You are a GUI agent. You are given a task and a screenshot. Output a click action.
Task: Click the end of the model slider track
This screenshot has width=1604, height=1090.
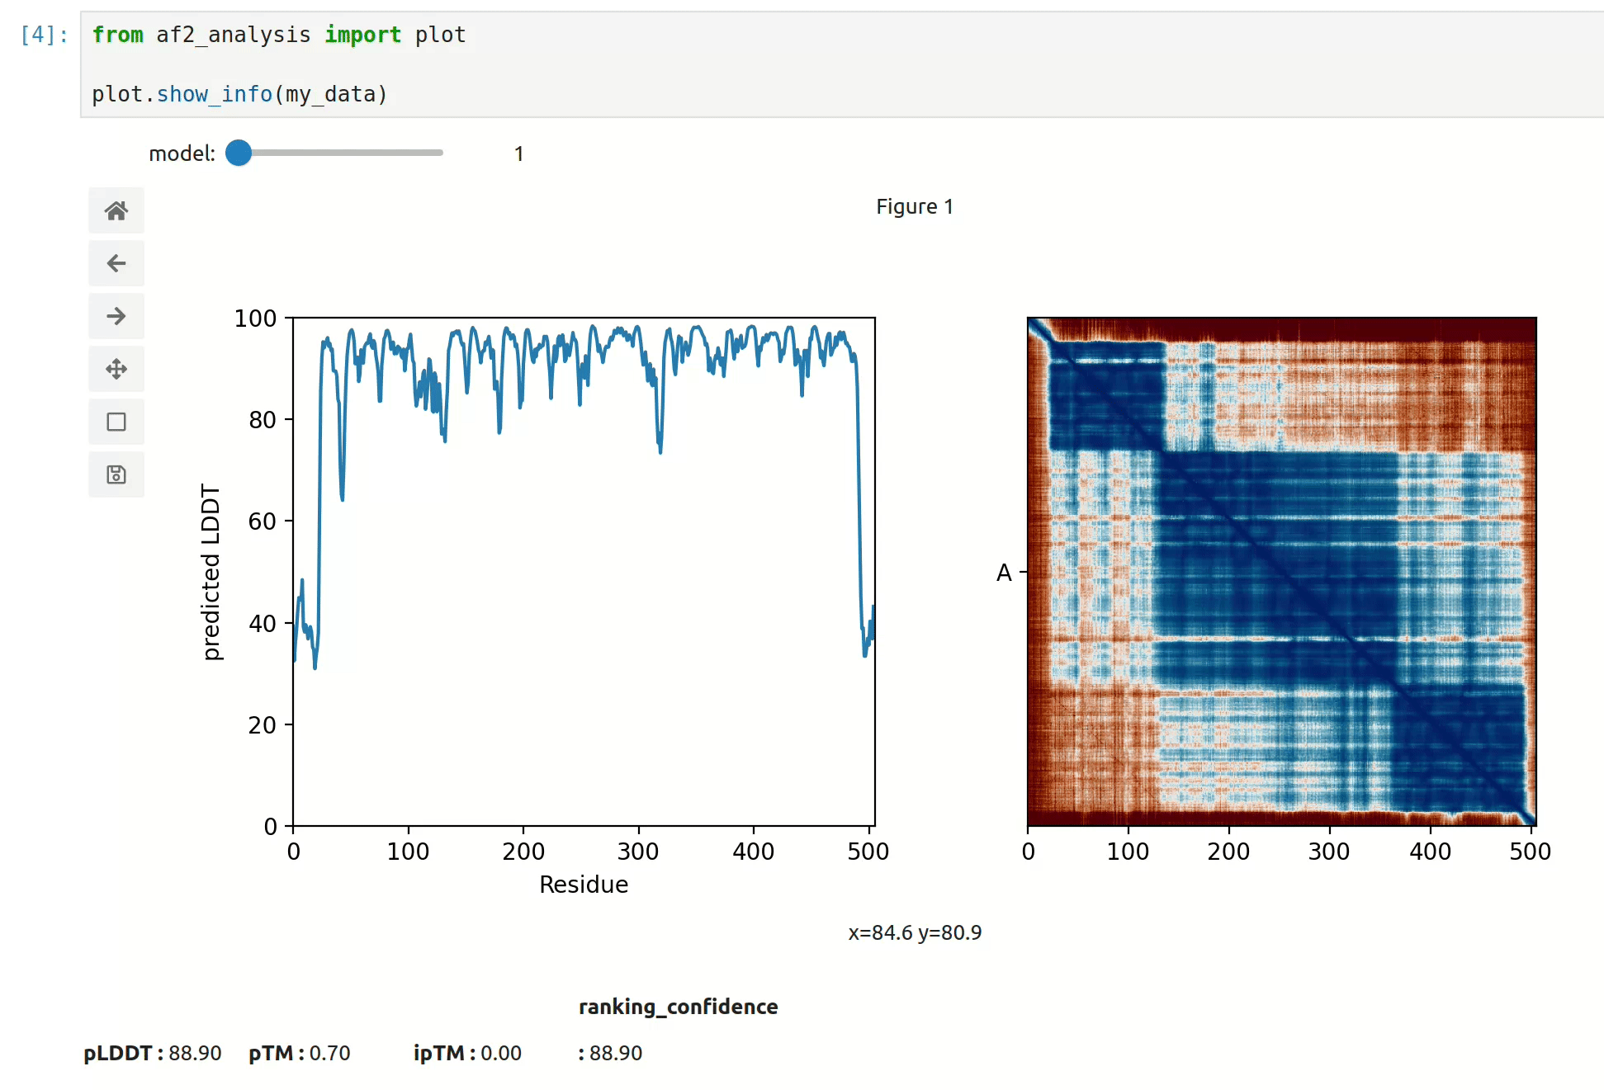tap(439, 153)
